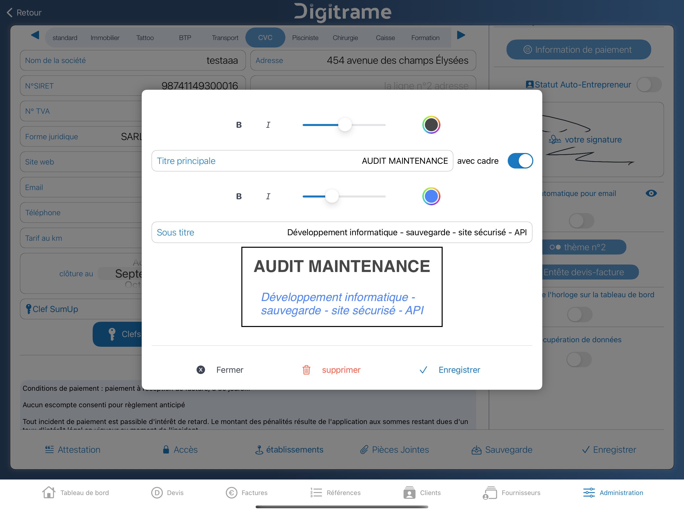684x512 pixels.
Task: Toggle bold for the main title
Action: [239, 125]
